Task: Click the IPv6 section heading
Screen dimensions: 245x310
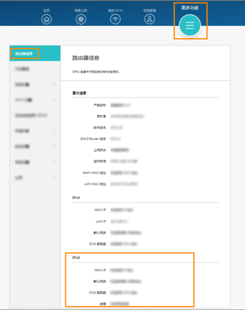Action: tap(76, 258)
